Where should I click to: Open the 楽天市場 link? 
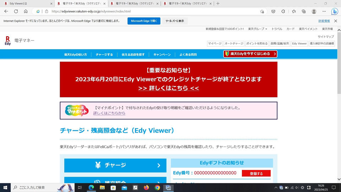[327, 29]
